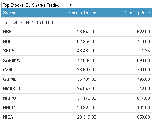153x124 pixels.
Task: Click the As of 2016-04-24 timestamp row
Action: coord(76,22)
